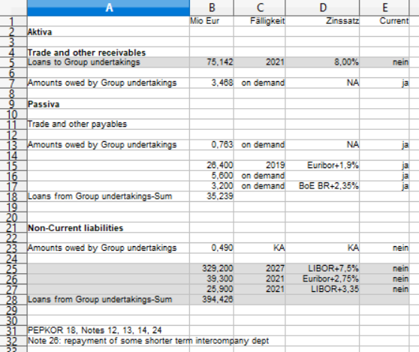Select 'Trade and other receivables' cell

(108, 53)
